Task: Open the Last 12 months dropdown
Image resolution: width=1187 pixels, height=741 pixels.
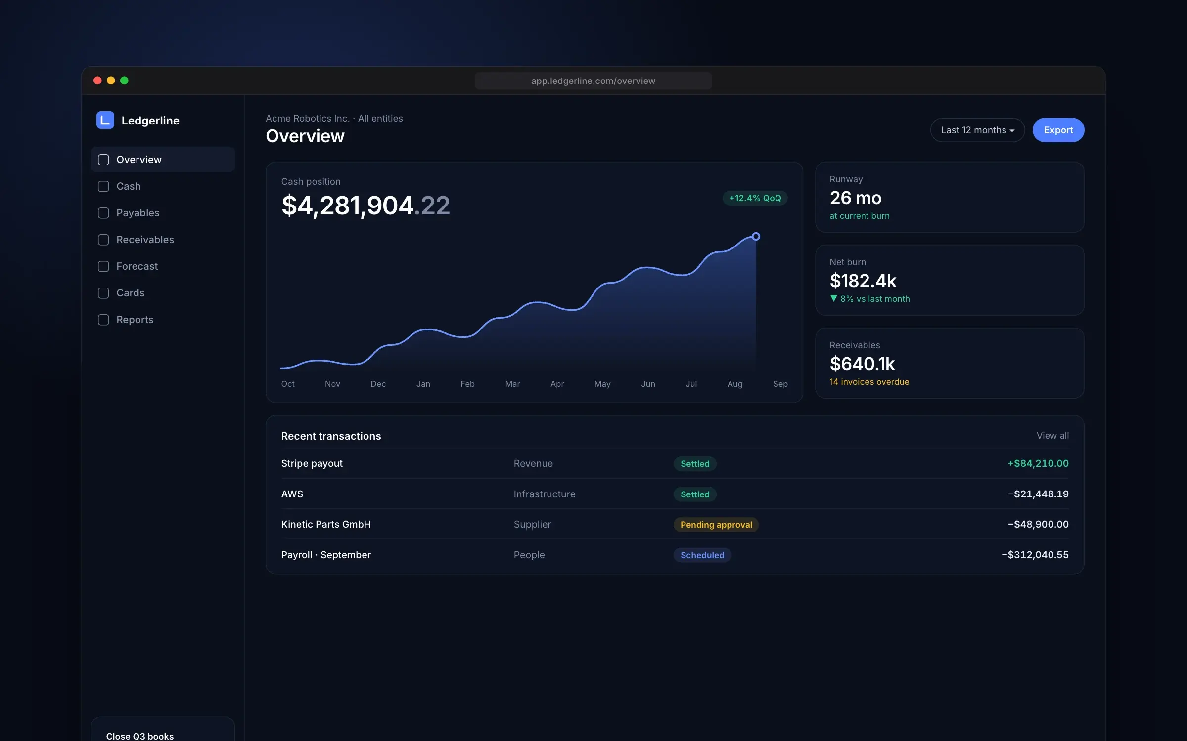Action: (977, 130)
